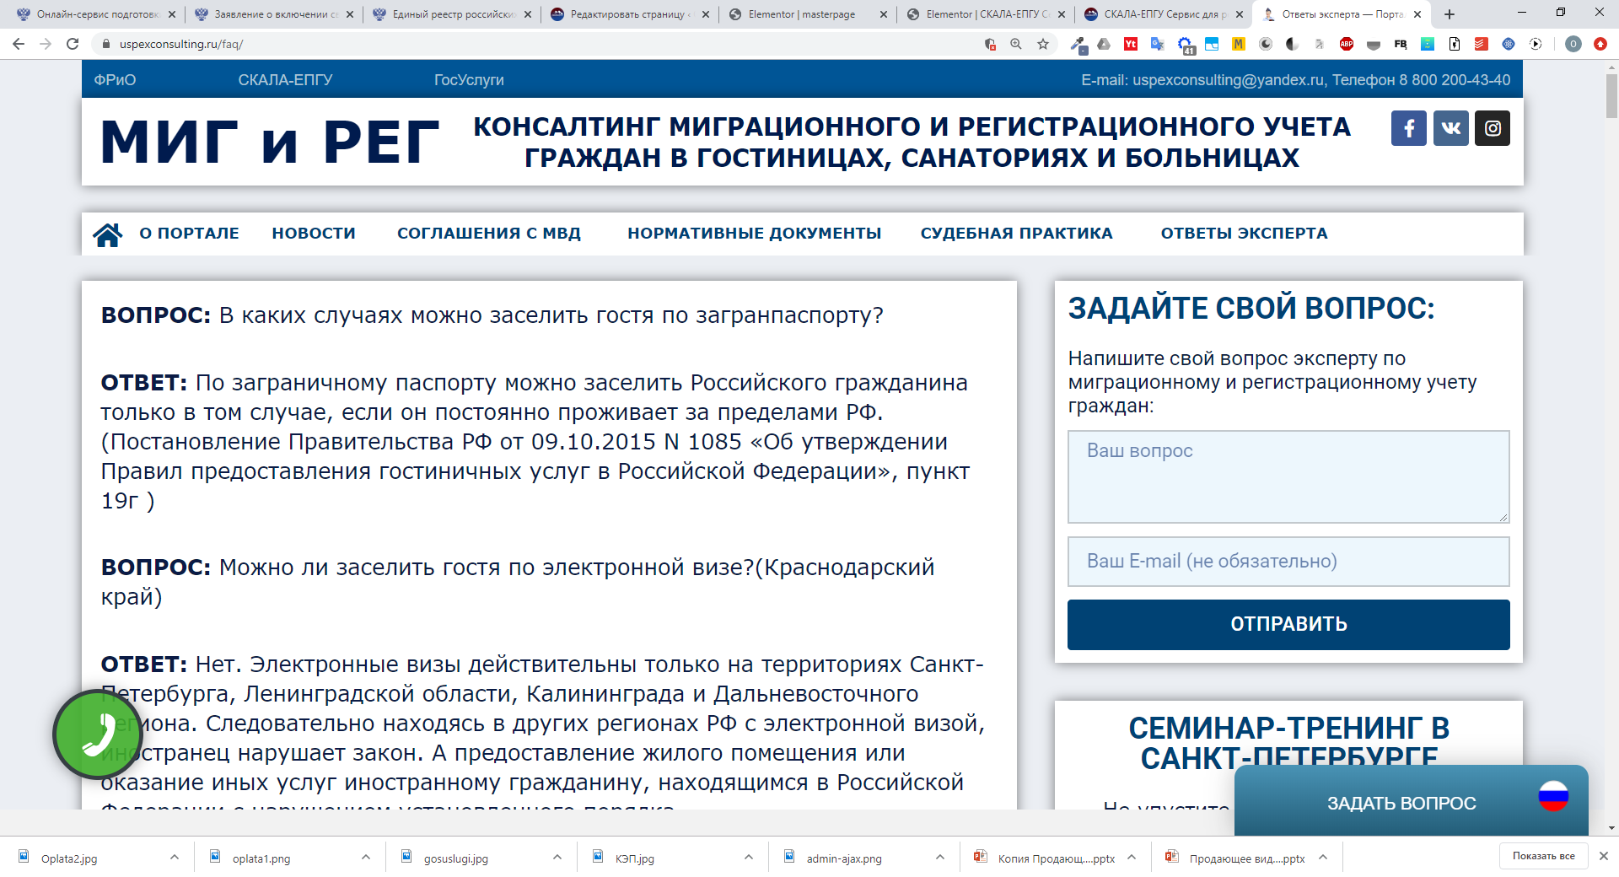Click the СКАЛА-ЕПГУ top bar link
The height and width of the screenshot is (877, 1619).
click(285, 80)
